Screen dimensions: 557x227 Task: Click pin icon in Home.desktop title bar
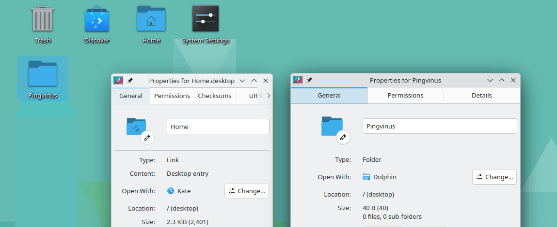130,81
